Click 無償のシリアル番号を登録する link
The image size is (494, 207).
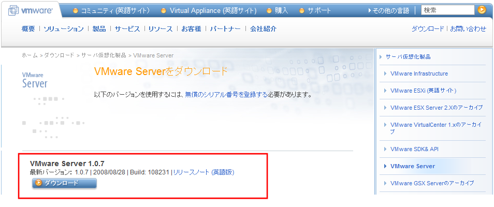(x=226, y=94)
